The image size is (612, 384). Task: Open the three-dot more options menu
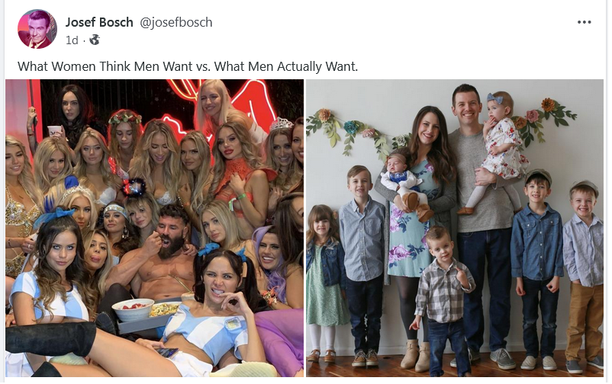coord(584,22)
